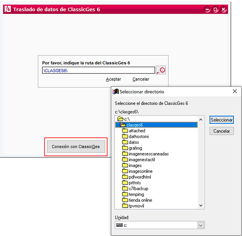Click the drive icon in Unidad combo
242x236 pixels.
[119, 225]
